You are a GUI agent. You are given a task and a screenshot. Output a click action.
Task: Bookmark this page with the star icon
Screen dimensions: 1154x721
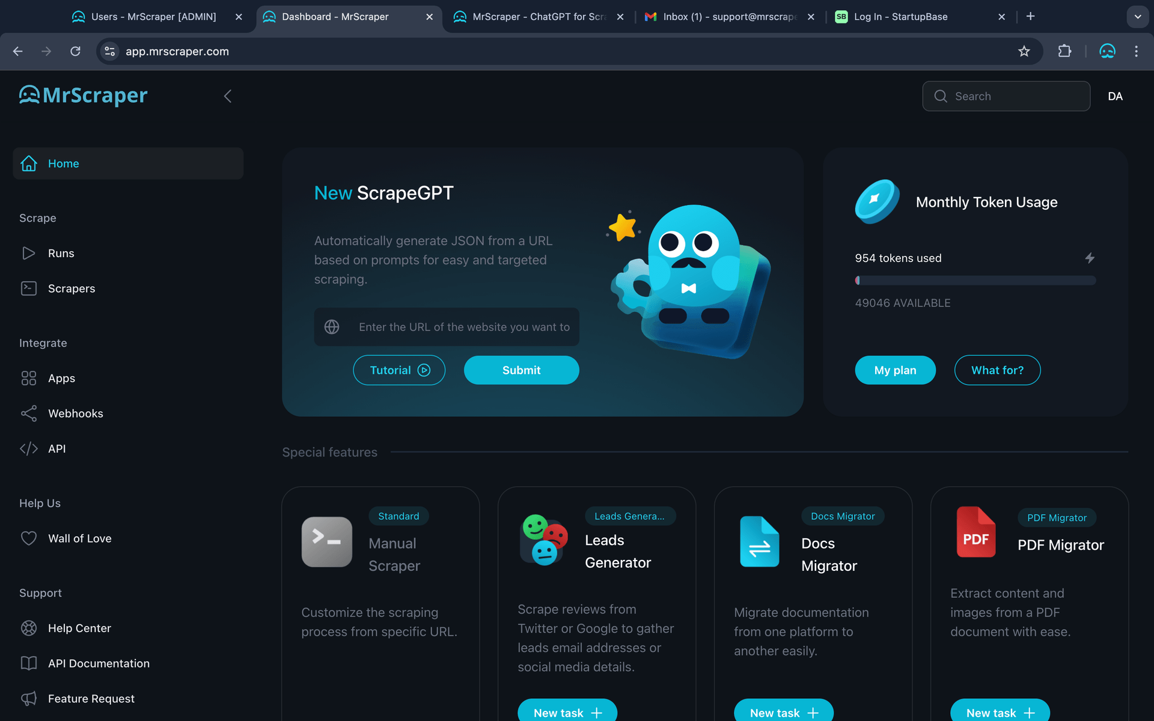pos(1024,52)
